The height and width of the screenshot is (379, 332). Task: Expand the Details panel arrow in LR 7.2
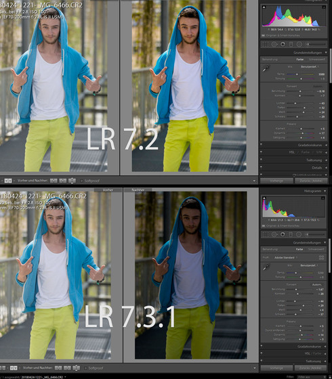pos(326,168)
